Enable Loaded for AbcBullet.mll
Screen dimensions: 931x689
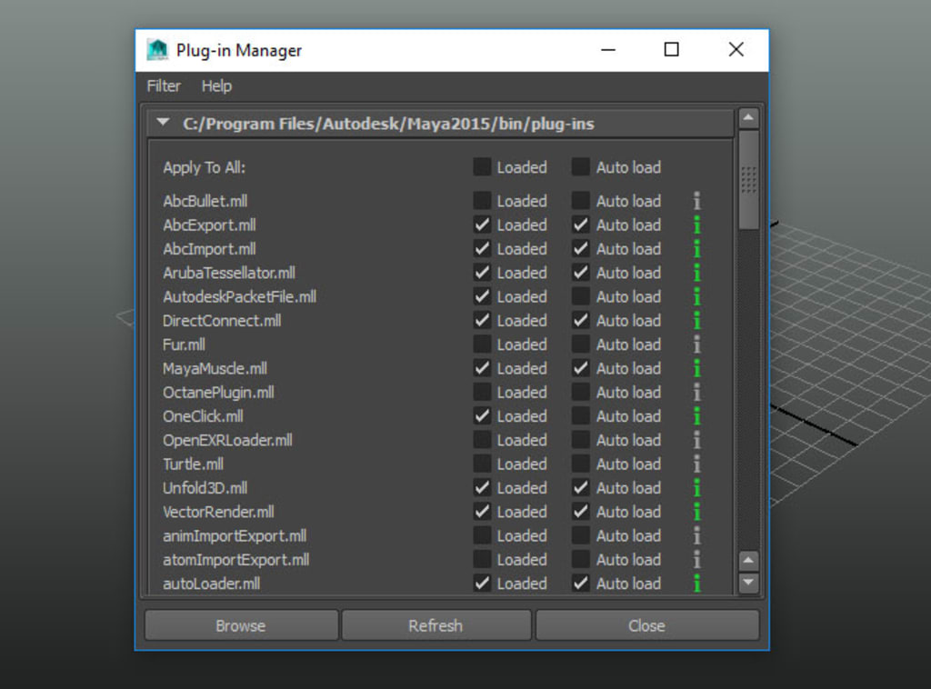coord(481,201)
